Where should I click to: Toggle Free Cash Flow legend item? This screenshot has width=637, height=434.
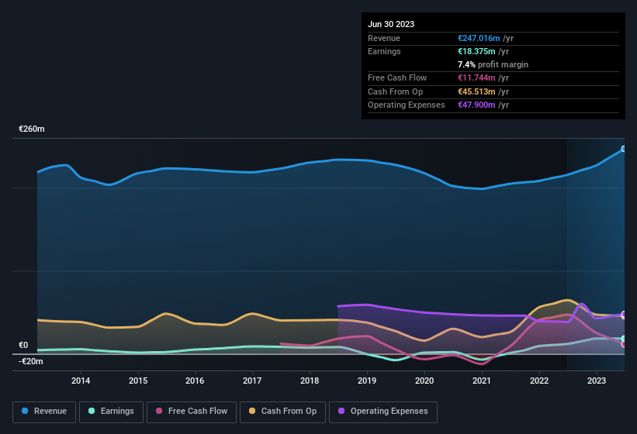(192, 412)
